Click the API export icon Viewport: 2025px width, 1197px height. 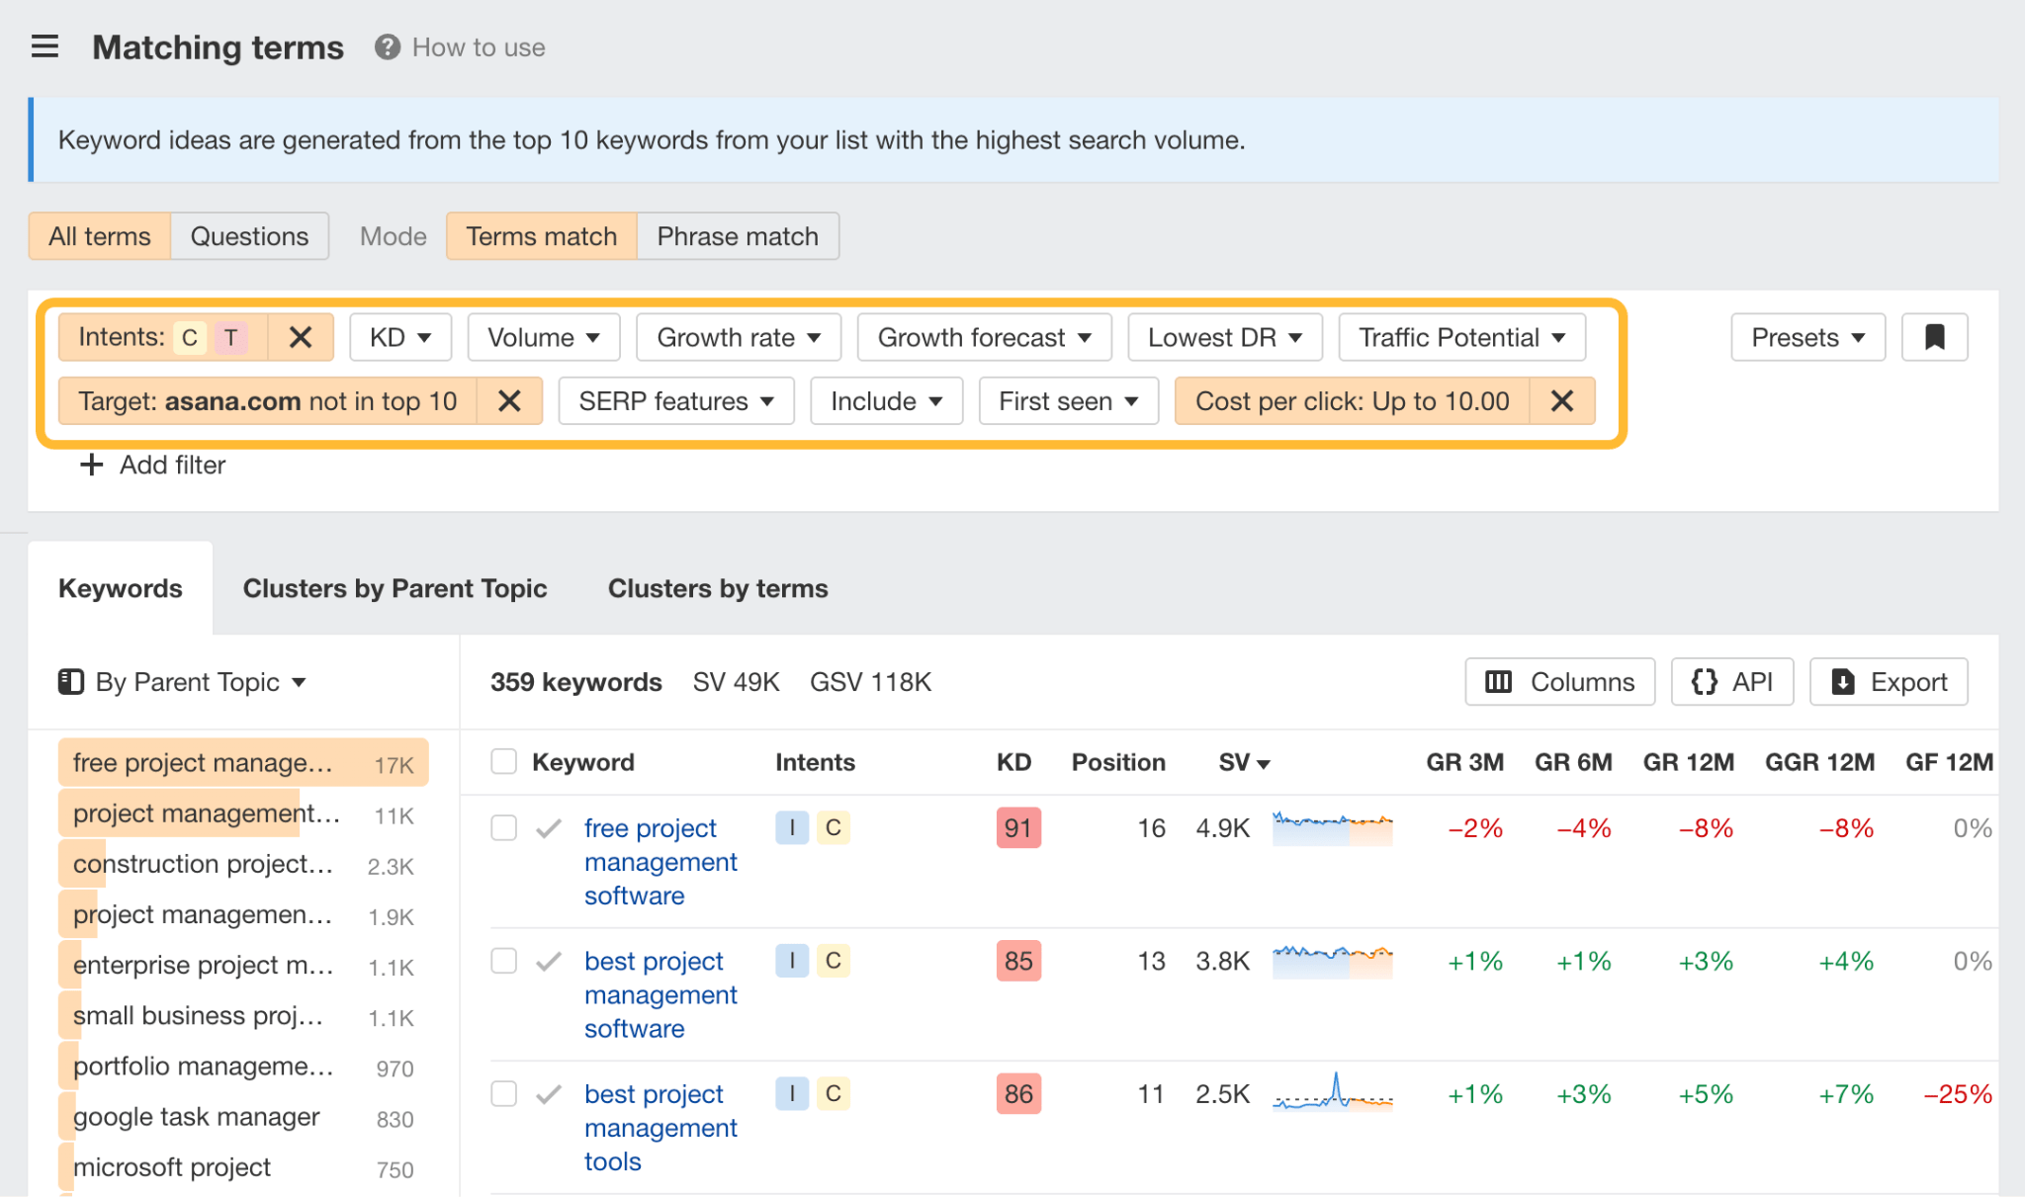tap(1732, 681)
